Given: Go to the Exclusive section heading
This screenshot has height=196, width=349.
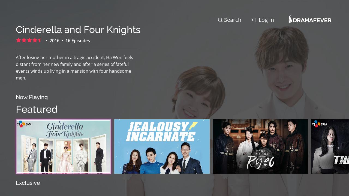Looking at the screenshot, I should click(28, 183).
